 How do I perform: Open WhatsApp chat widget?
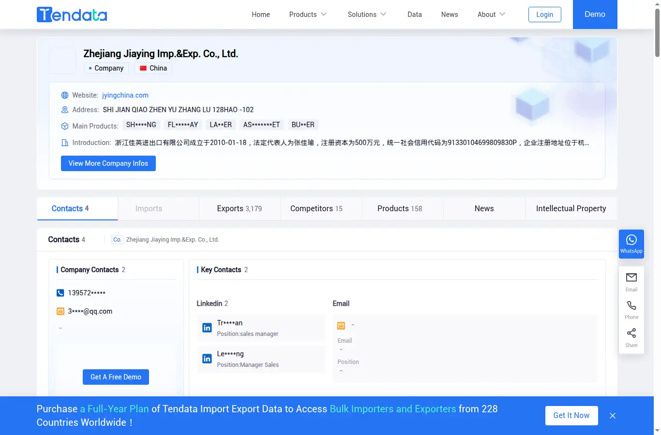631,244
